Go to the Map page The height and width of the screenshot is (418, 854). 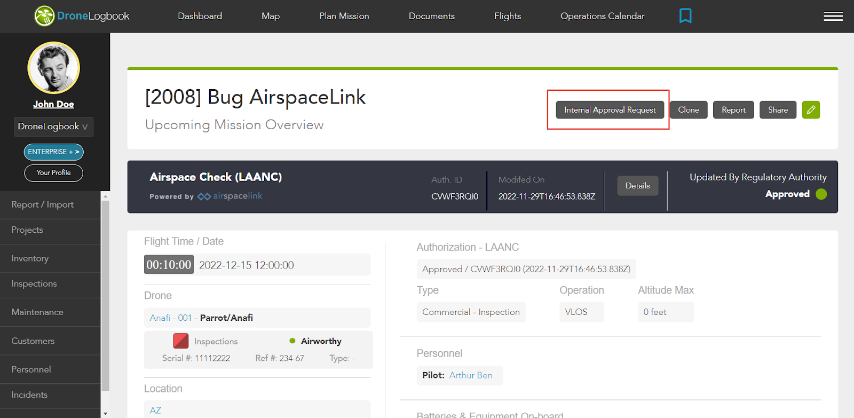271,16
